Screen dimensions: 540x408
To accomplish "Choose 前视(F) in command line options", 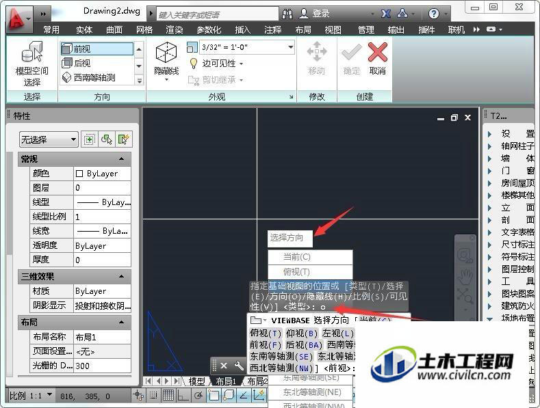I will point(265,345).
